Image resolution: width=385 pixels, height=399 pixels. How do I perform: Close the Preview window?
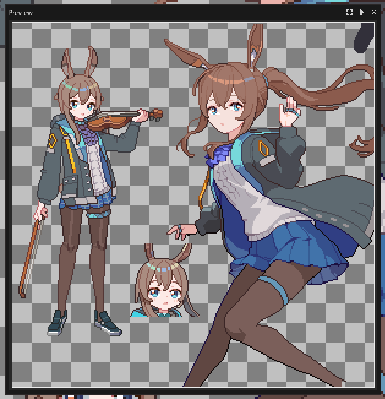tap(374, 12)
